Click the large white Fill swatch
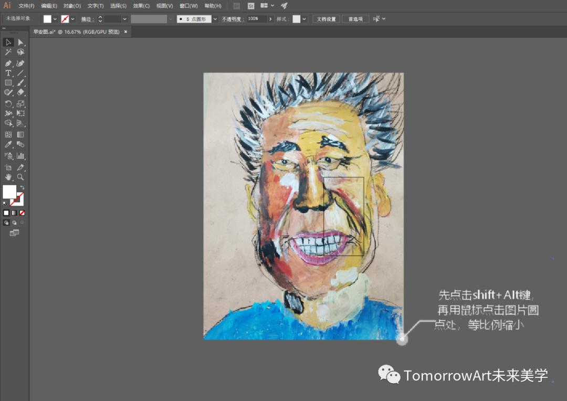 click(9, 192)
